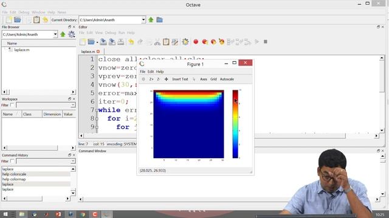The height and width of the screenshot is (218, 389).
Task: Click Save As icon in Editor toolbar
Action: [x=112, y=42]
